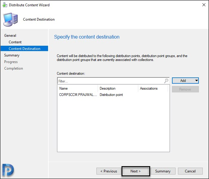Close the wizard window with X
Screen dimensions: 209x179
(x=204, y=5)
